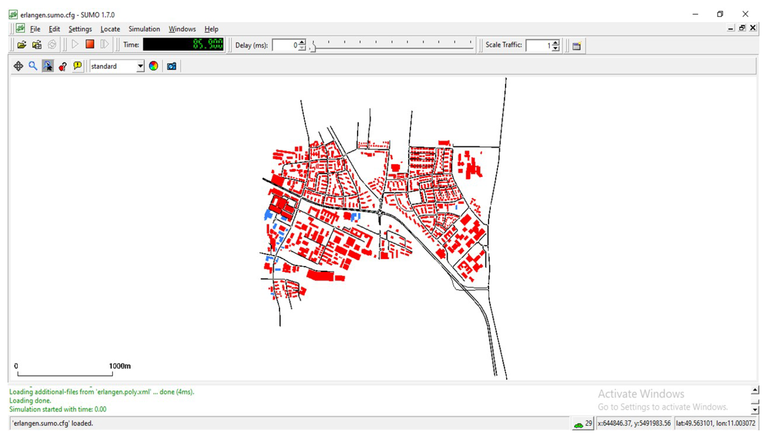
Task: Open color wheel visualization settings
Action: click(154, 66)
